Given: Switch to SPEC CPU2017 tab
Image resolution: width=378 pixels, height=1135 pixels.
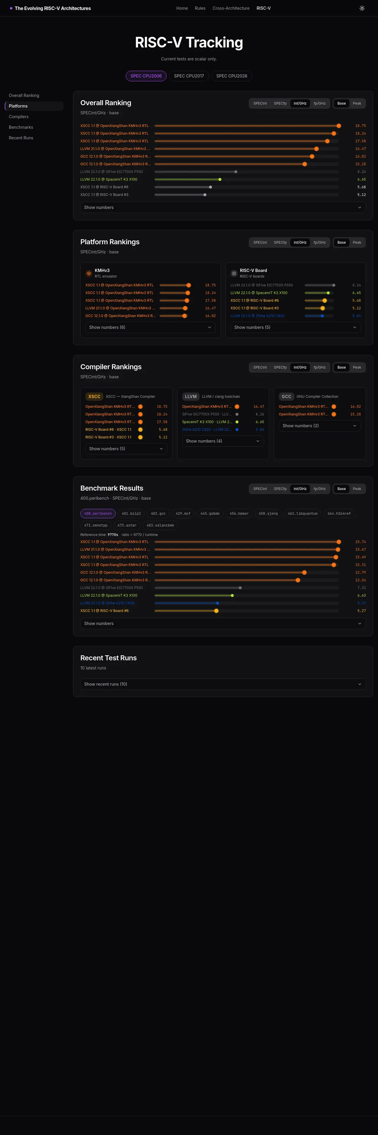Looking at the screenshot, I should click(189, 76).
